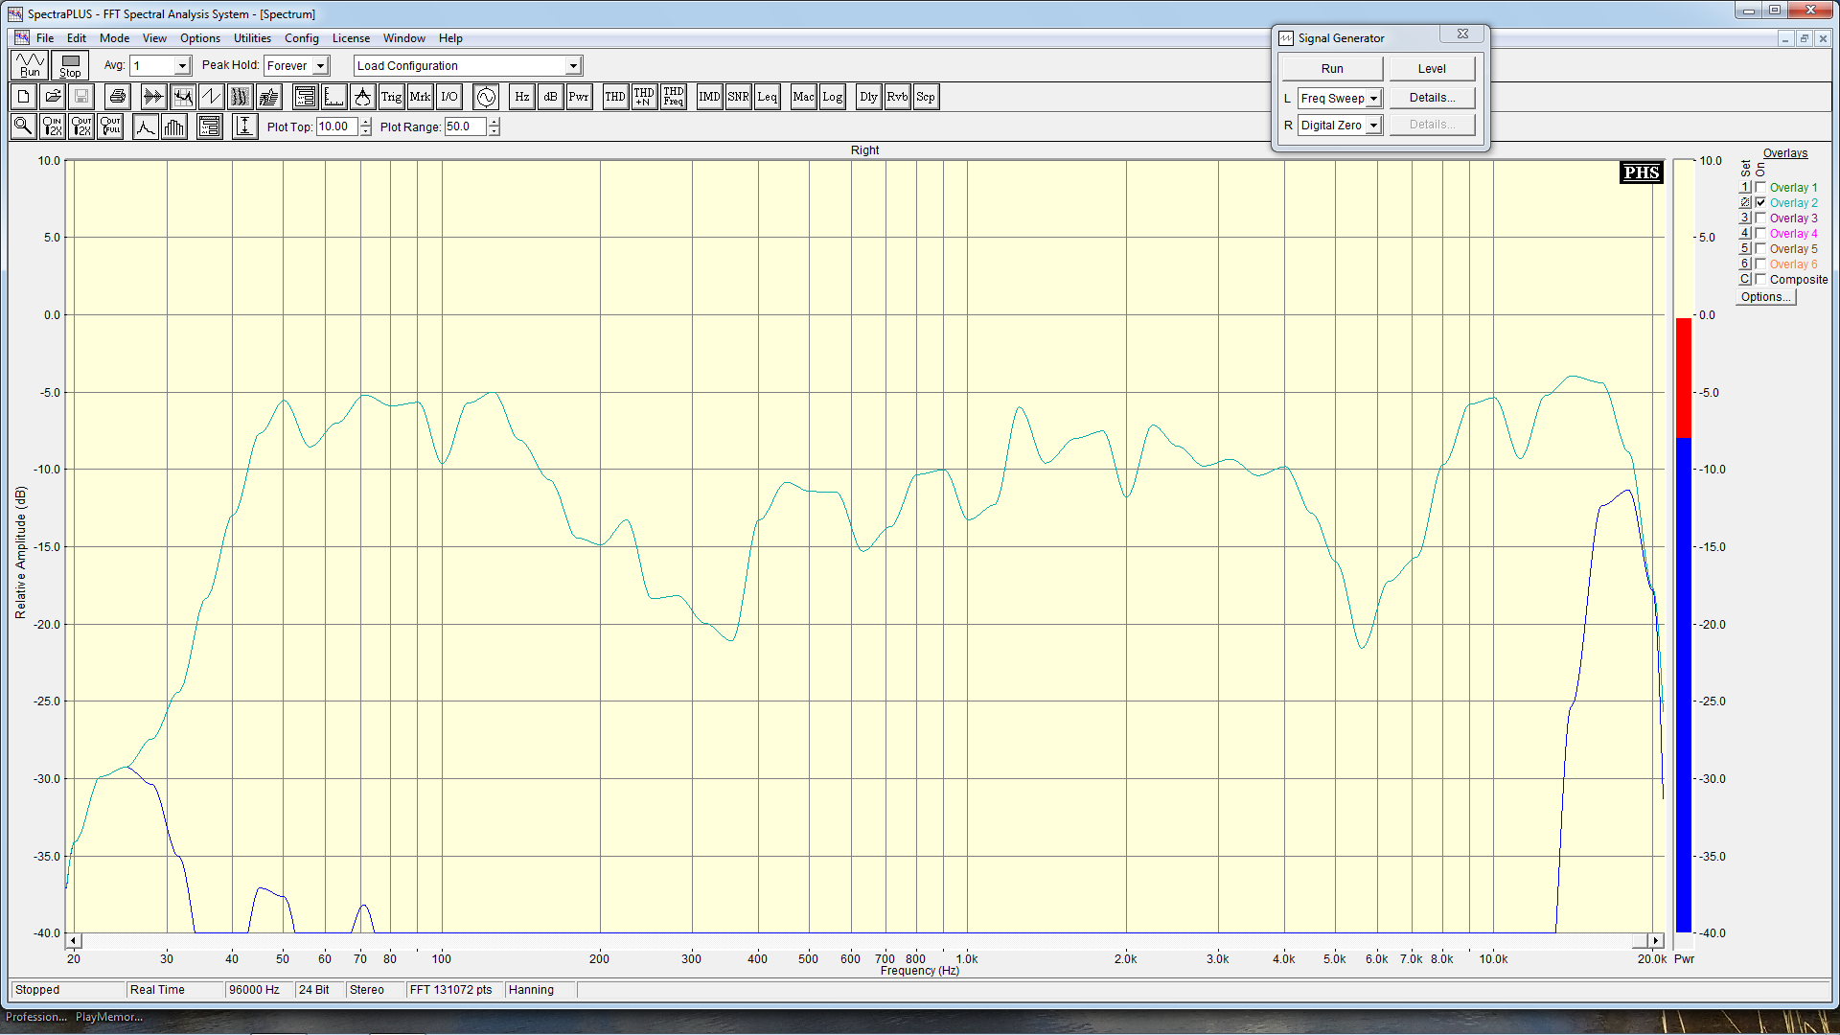Image resolution: width=1840 pixels, height=1035 pixels.
Task: Select narrowband line plot icon
Action: pos(145,126)
